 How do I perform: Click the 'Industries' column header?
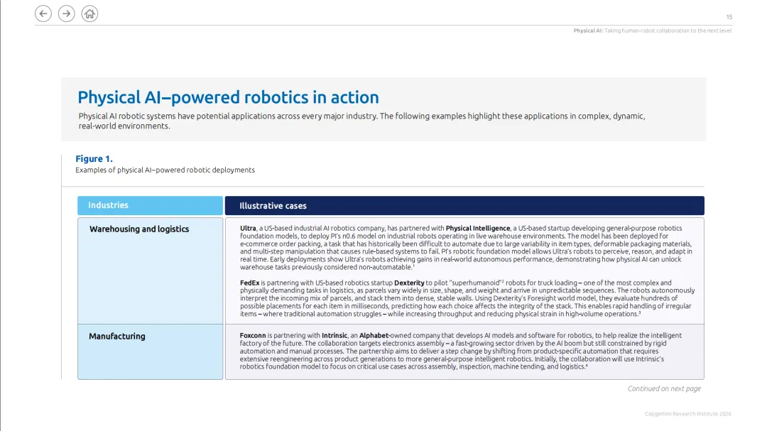pos(150,205)
